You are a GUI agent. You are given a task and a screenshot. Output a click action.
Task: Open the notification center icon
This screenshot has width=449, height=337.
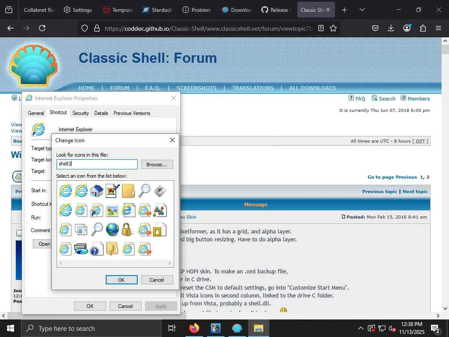435,329
